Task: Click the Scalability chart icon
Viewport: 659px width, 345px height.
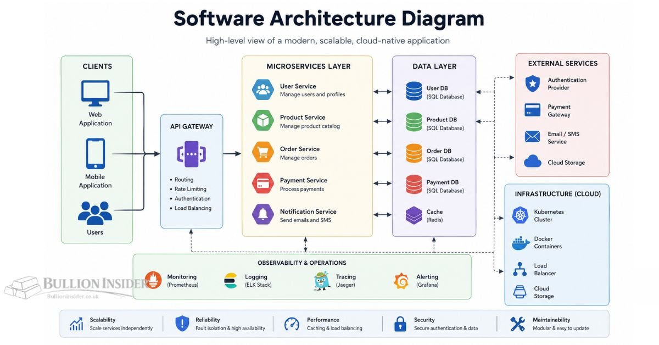Action: pos(76,324)
